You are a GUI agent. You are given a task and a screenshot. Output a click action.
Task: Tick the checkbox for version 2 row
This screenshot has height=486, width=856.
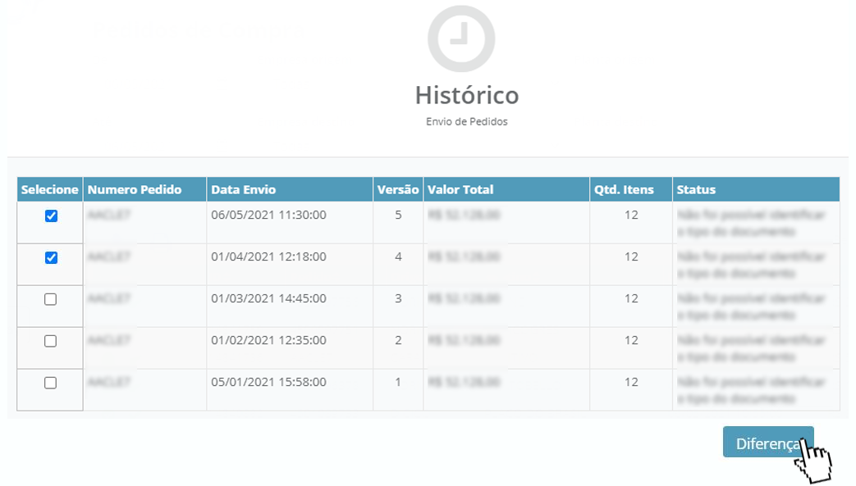coord(51,341)
